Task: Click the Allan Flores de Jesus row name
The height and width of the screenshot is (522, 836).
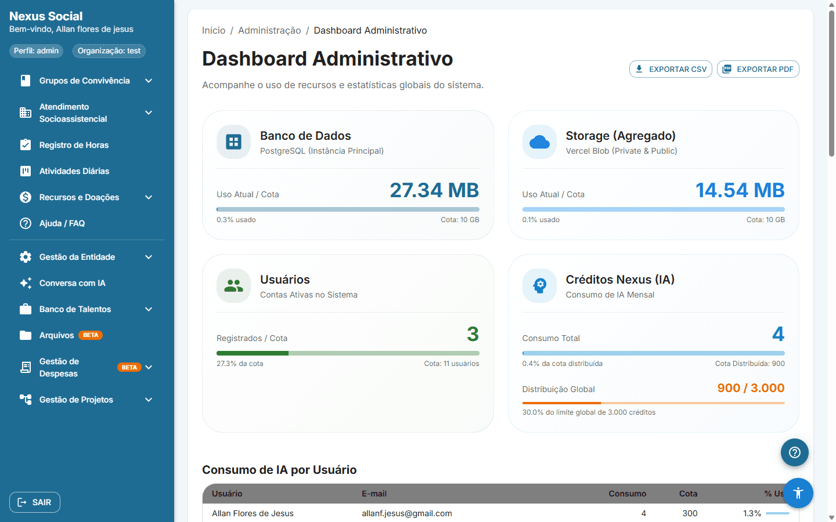Action: 253,513
